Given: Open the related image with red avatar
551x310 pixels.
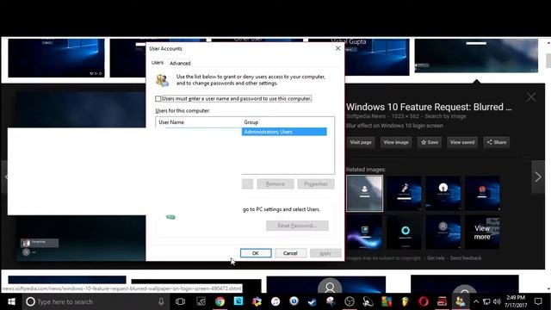Looking at the screenshot, I should (482, 194).
